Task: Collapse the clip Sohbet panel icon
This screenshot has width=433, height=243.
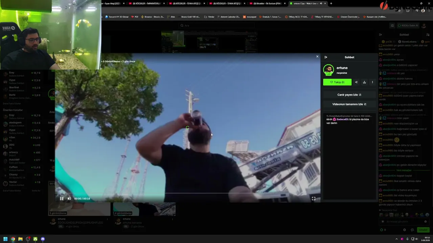Action: (x=326, y=57)
